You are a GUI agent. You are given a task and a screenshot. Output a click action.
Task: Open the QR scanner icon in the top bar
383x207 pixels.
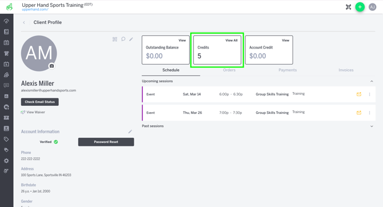pyautogui.click(x=348, y=7)
